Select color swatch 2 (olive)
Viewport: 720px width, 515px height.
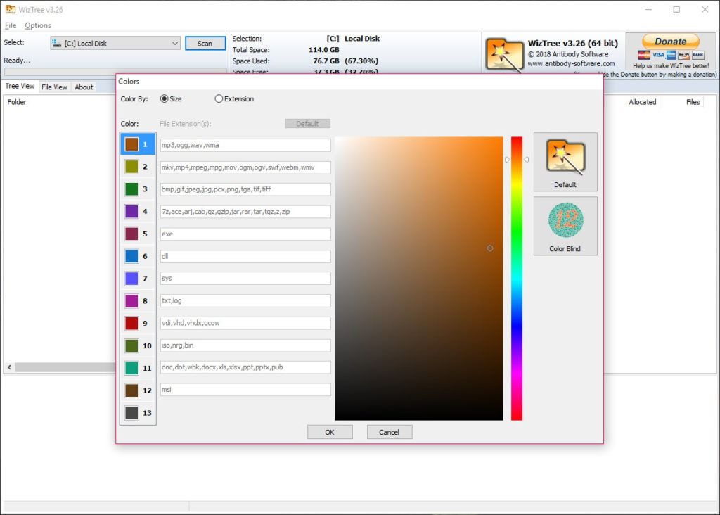(x=131, y=167)
